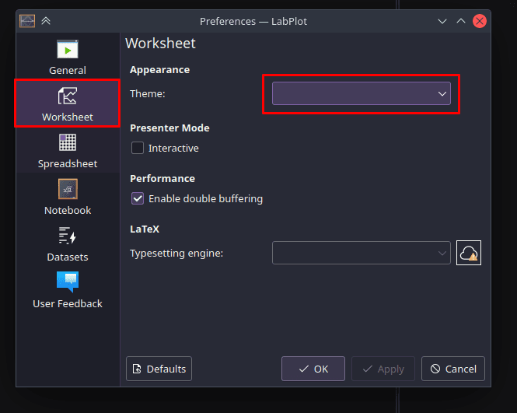Click the Defaults button
Image resolution: width=517 pixels, height=413 pixels.
[159, 369]
